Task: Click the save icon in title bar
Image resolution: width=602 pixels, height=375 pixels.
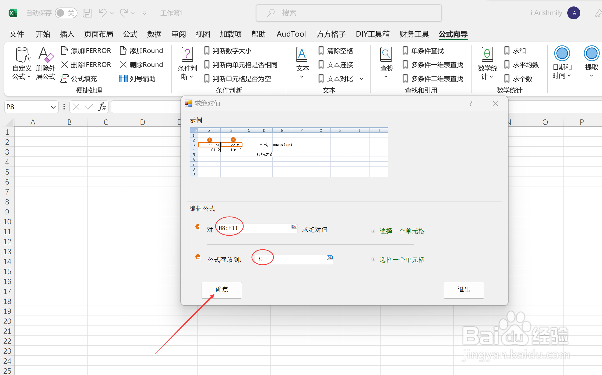Action: pos(87,13)
